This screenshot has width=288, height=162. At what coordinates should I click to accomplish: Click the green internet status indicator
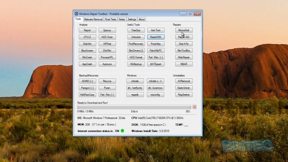pyautogui.click(x=122, y=131)
